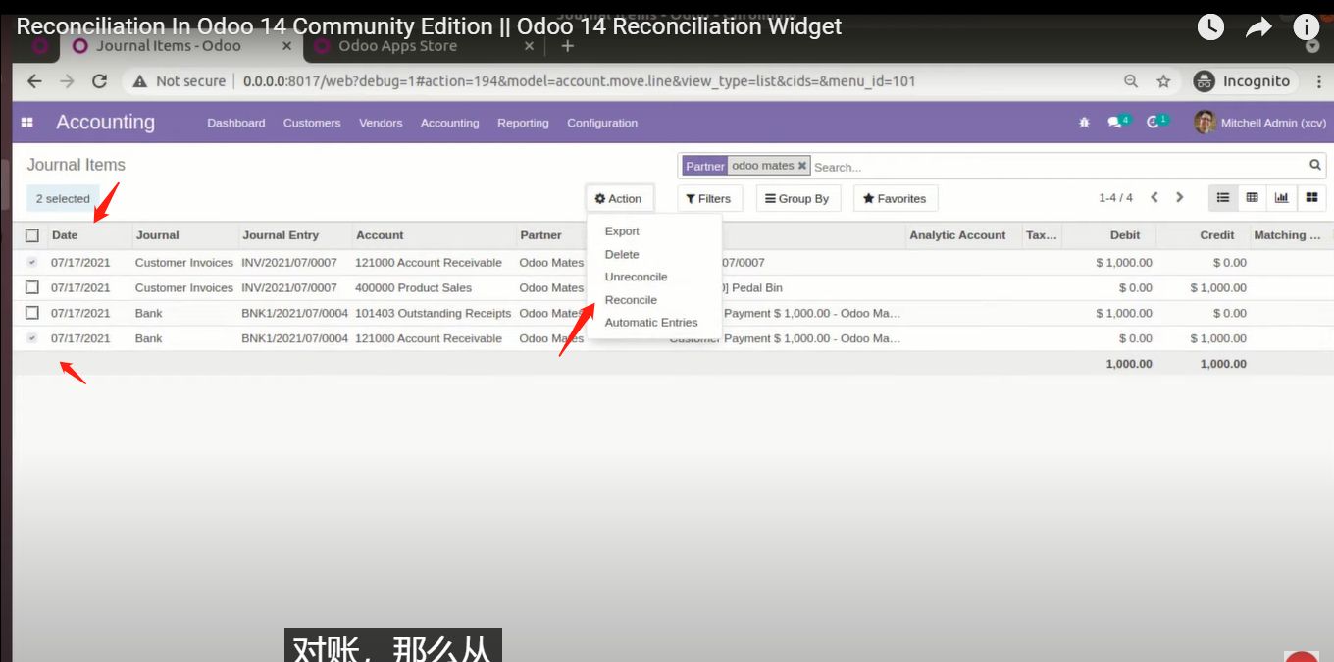This screenshot has height=662, width=1334.
Task: Click the search input field
Action: (1058, 167)
